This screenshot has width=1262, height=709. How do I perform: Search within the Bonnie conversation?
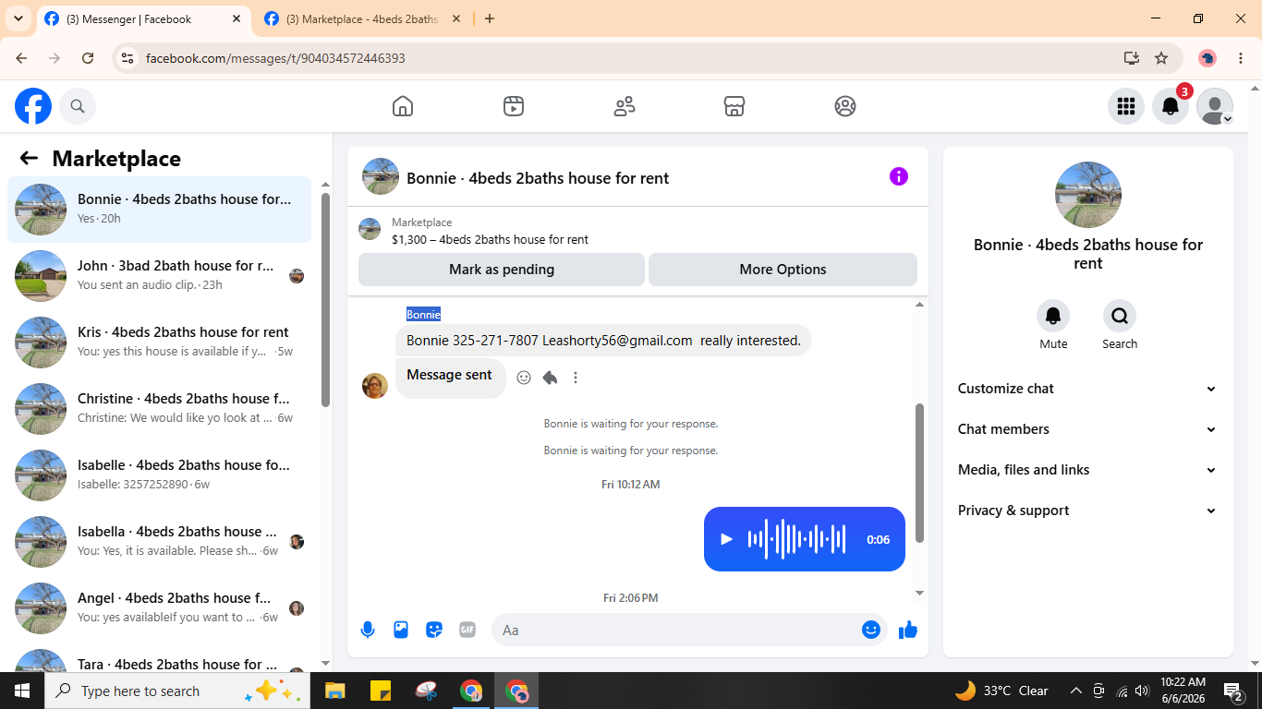point(1120,317)
